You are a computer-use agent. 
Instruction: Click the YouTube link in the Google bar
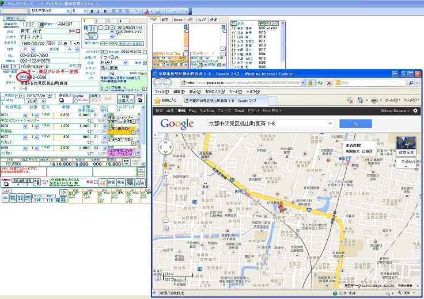click(x=207, y=110)
